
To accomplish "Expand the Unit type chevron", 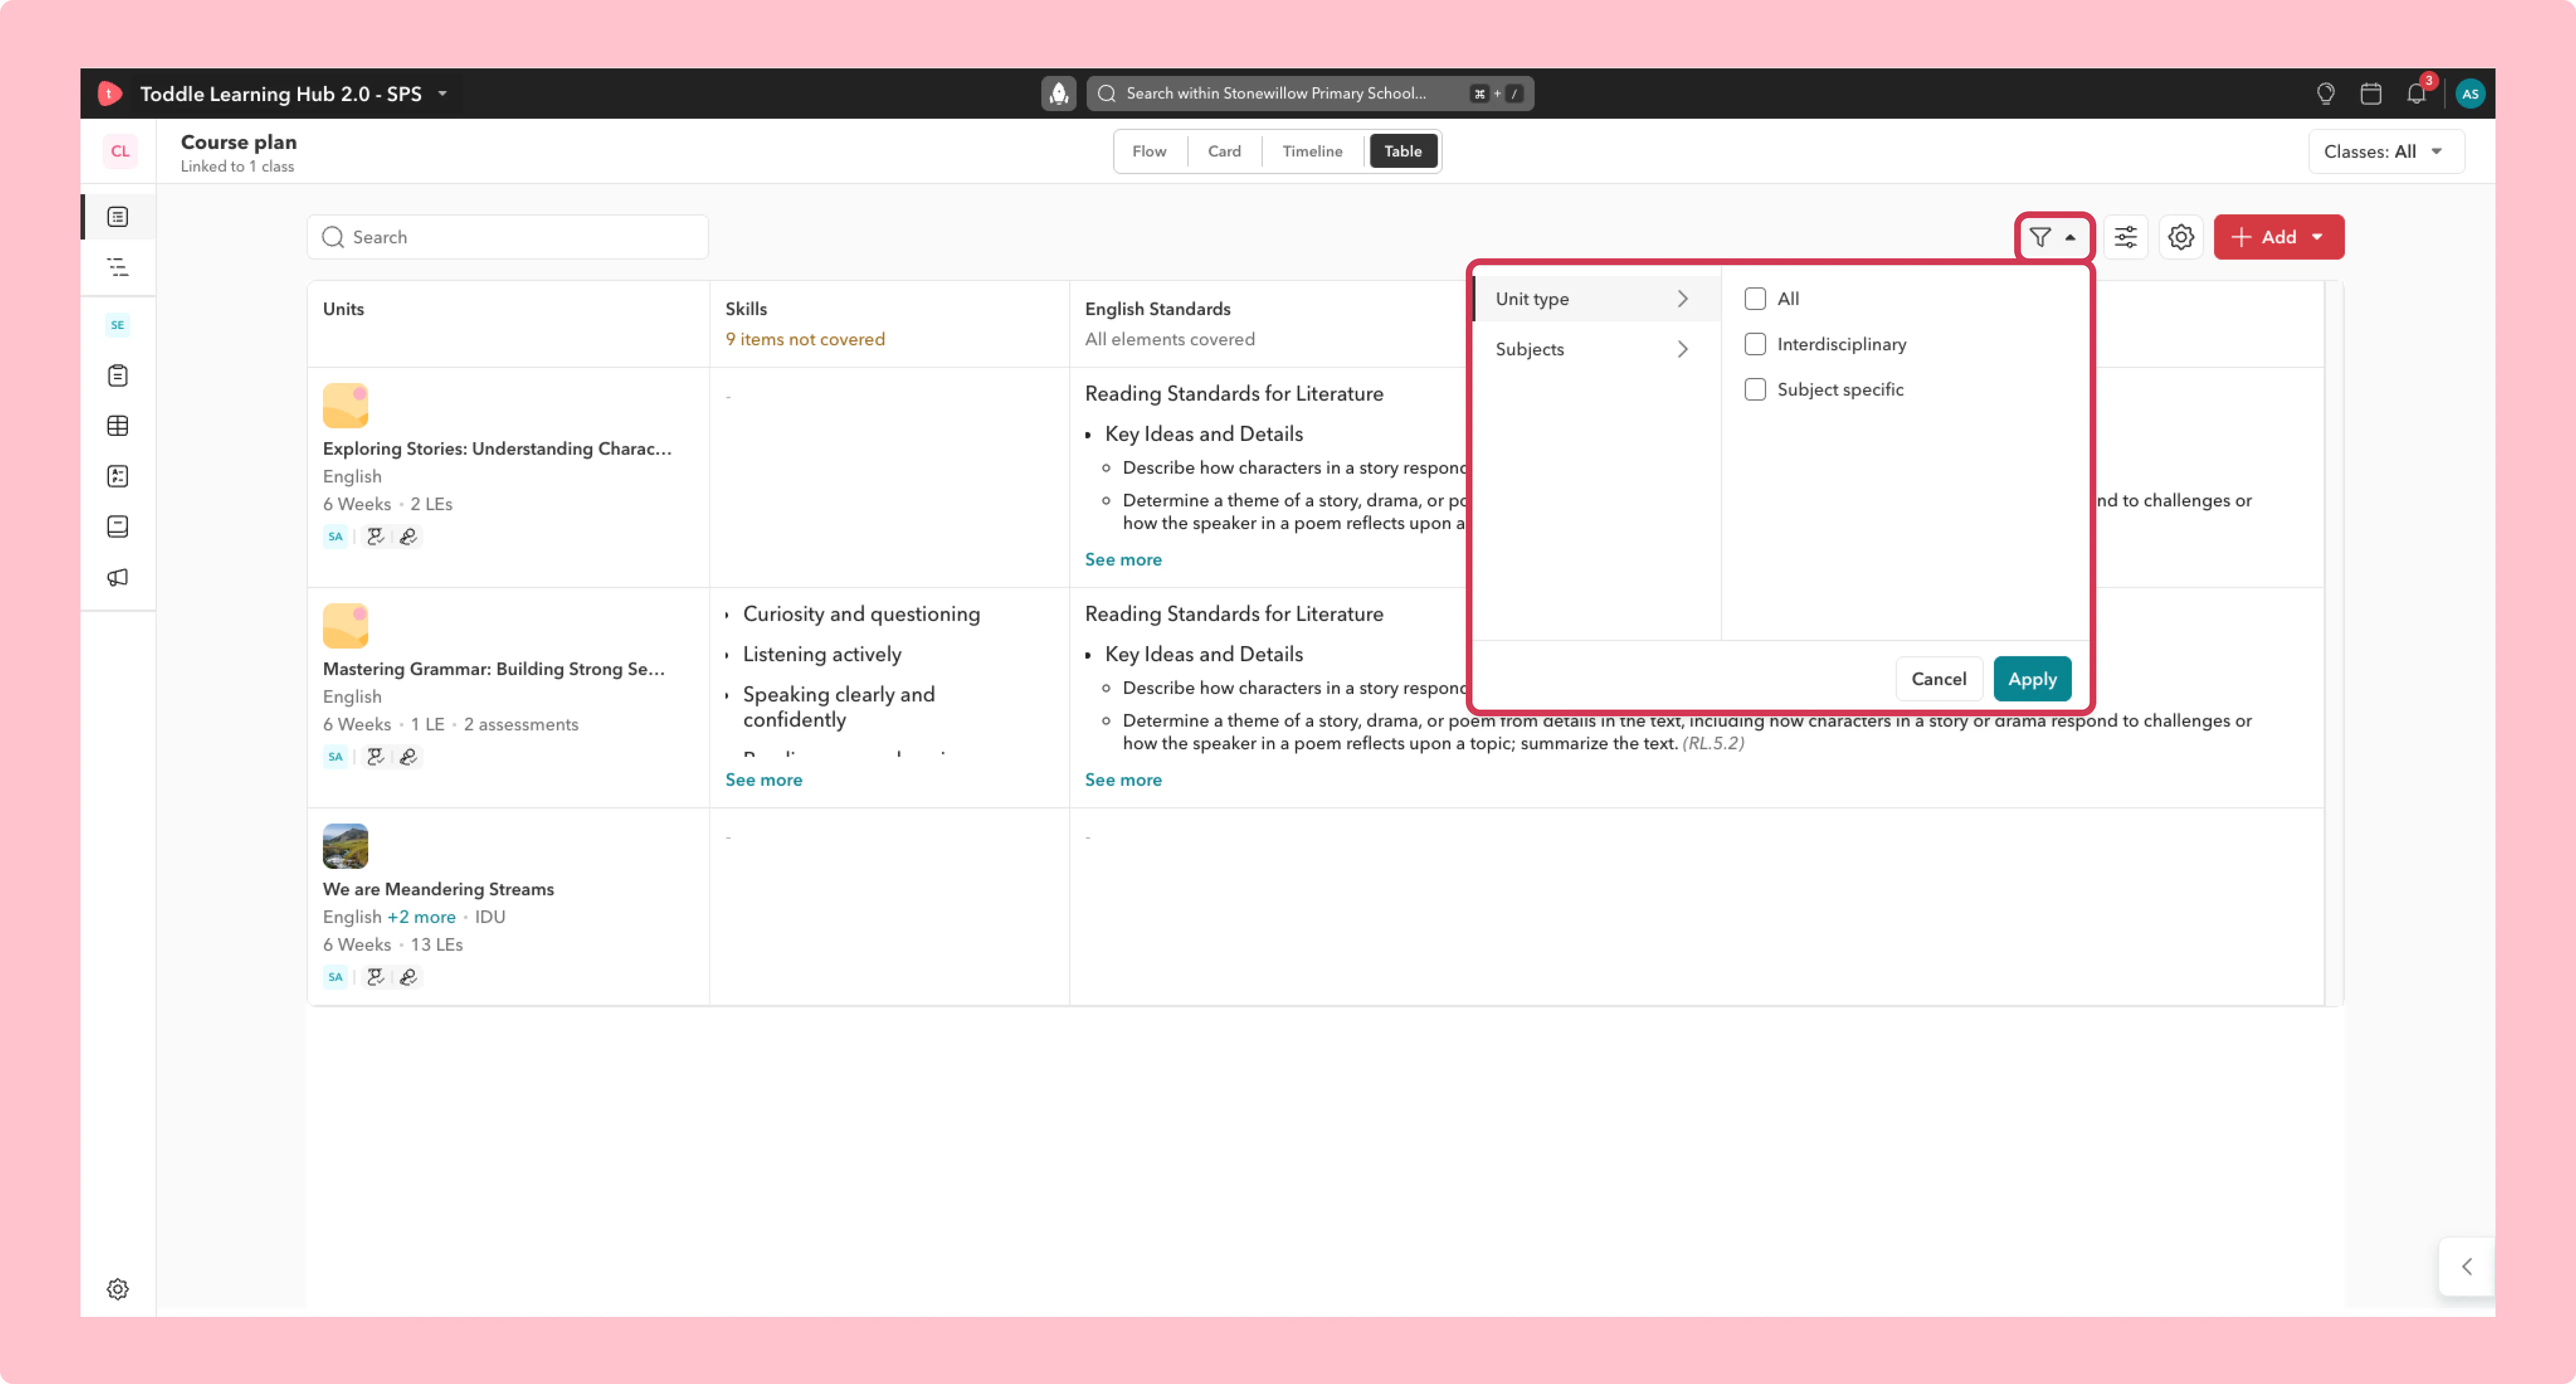I will [1683, 299].
